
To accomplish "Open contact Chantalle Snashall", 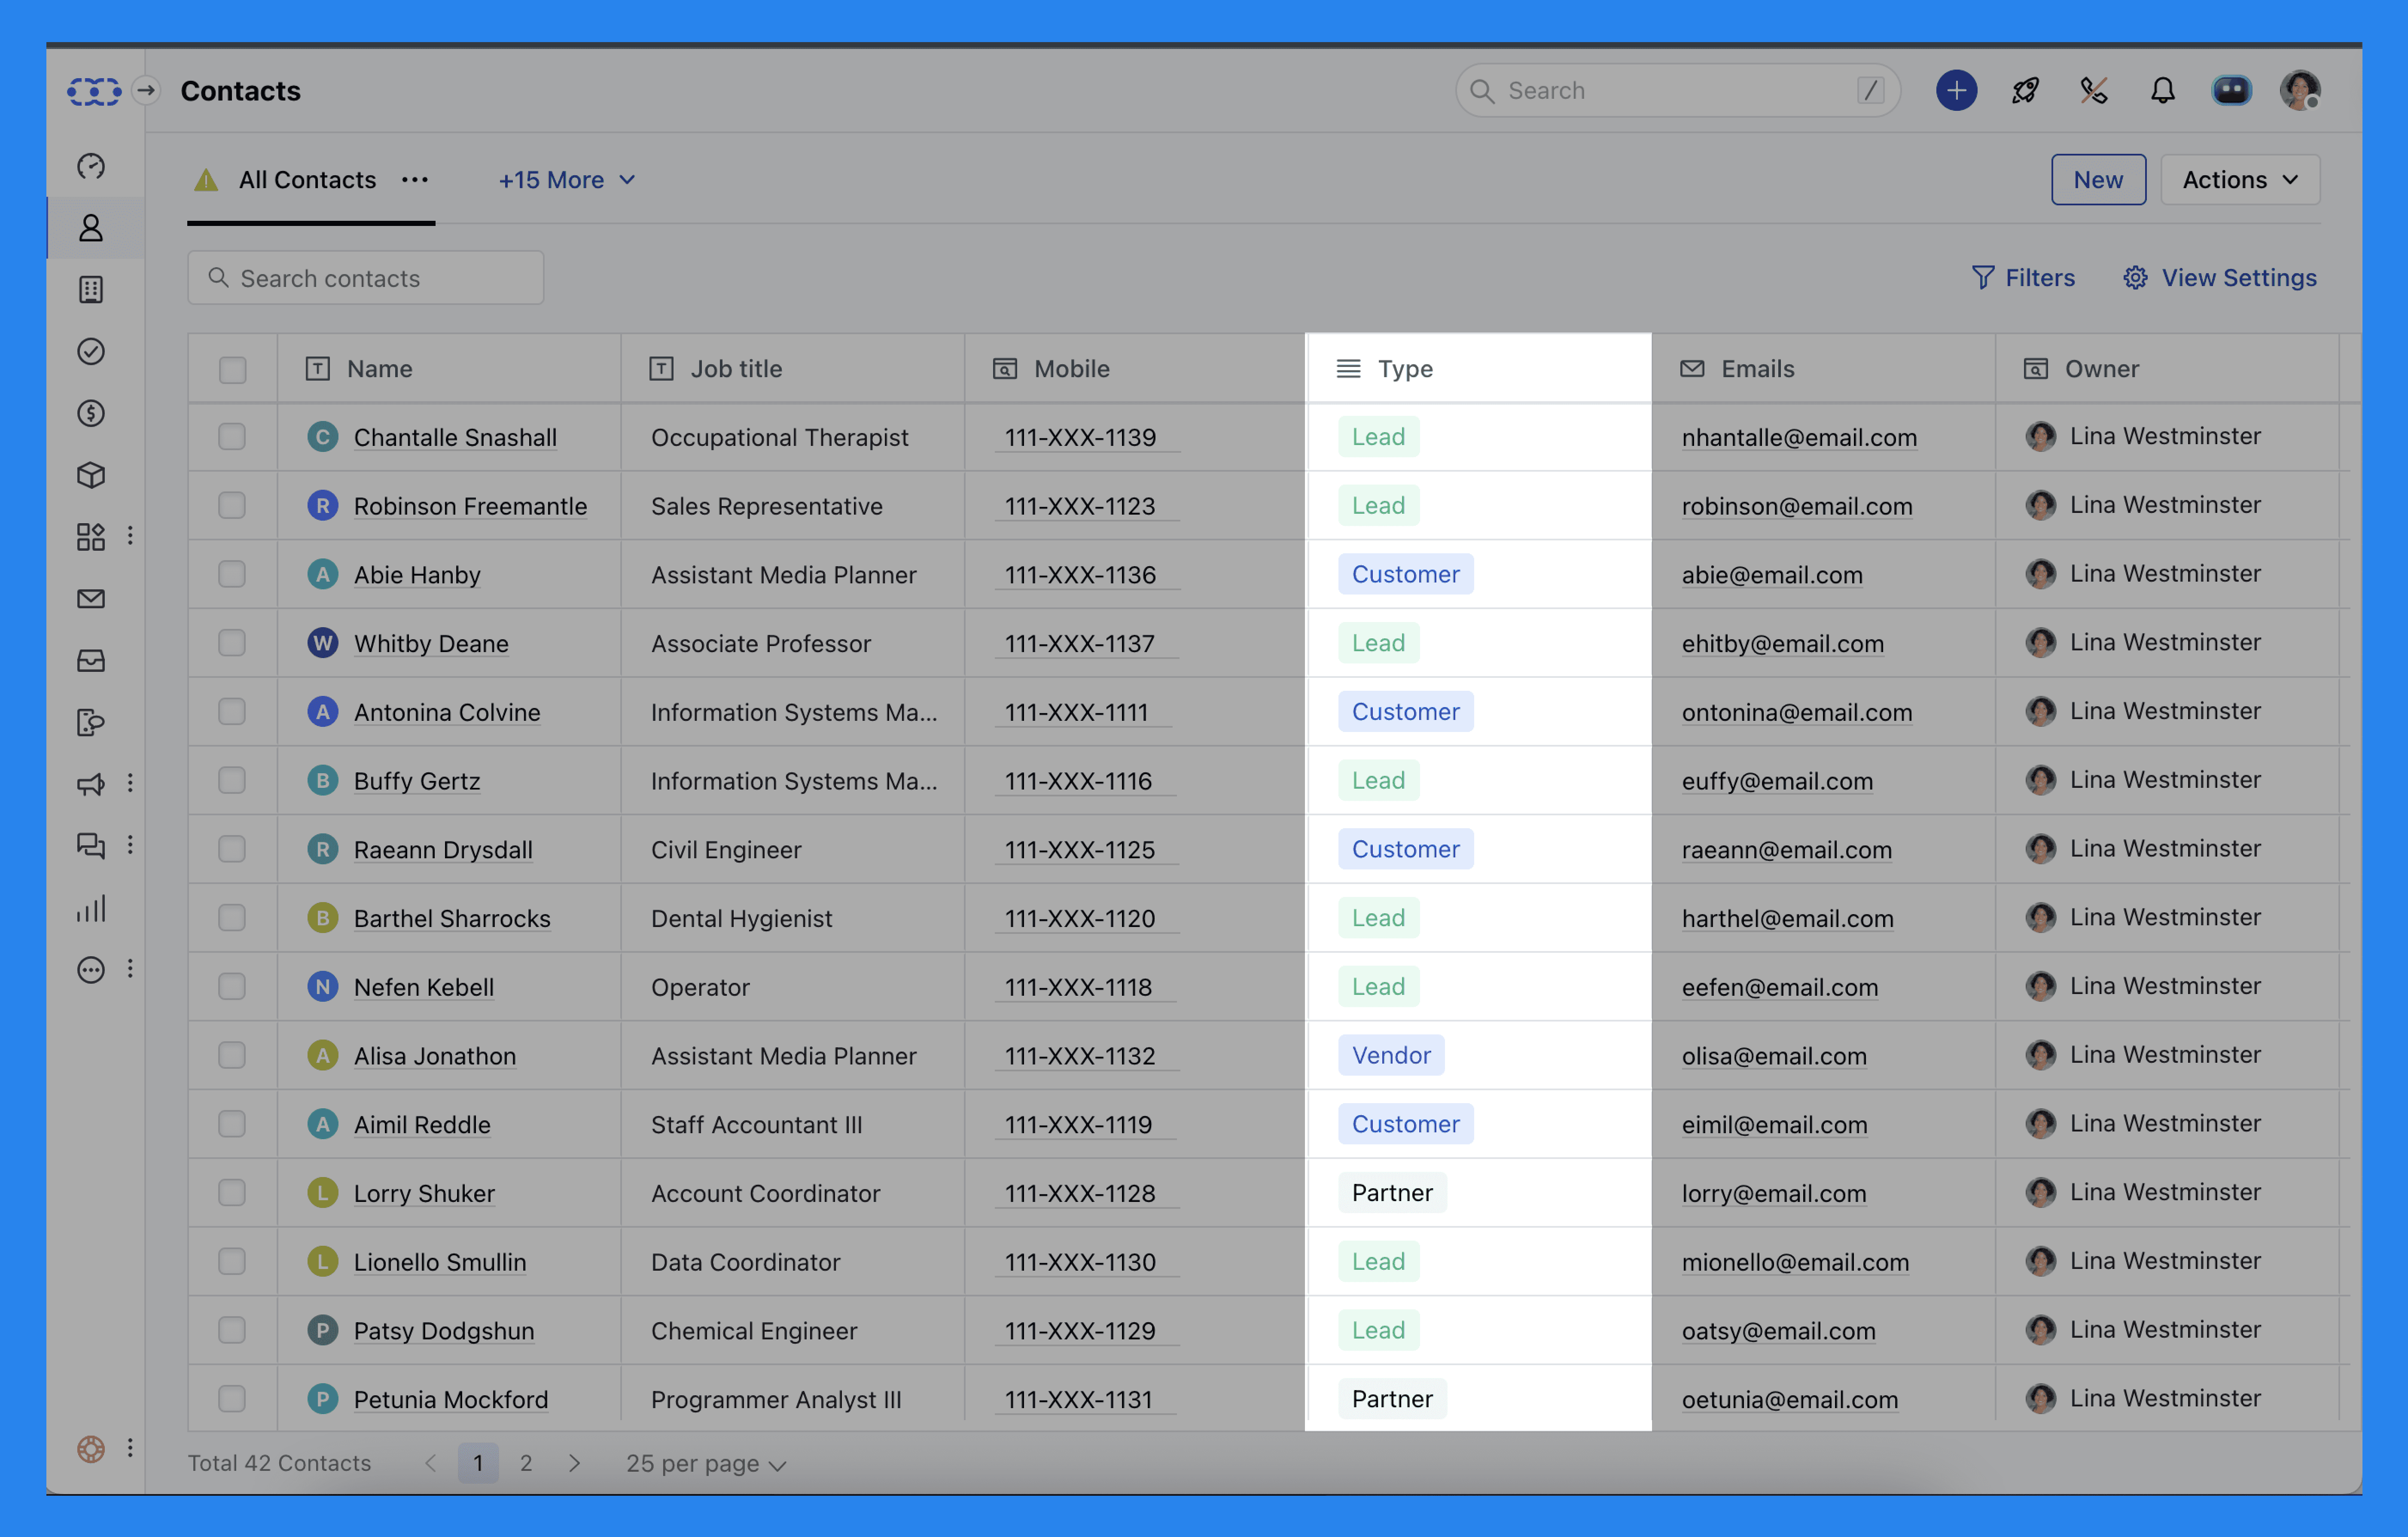I will coord(455,437).
